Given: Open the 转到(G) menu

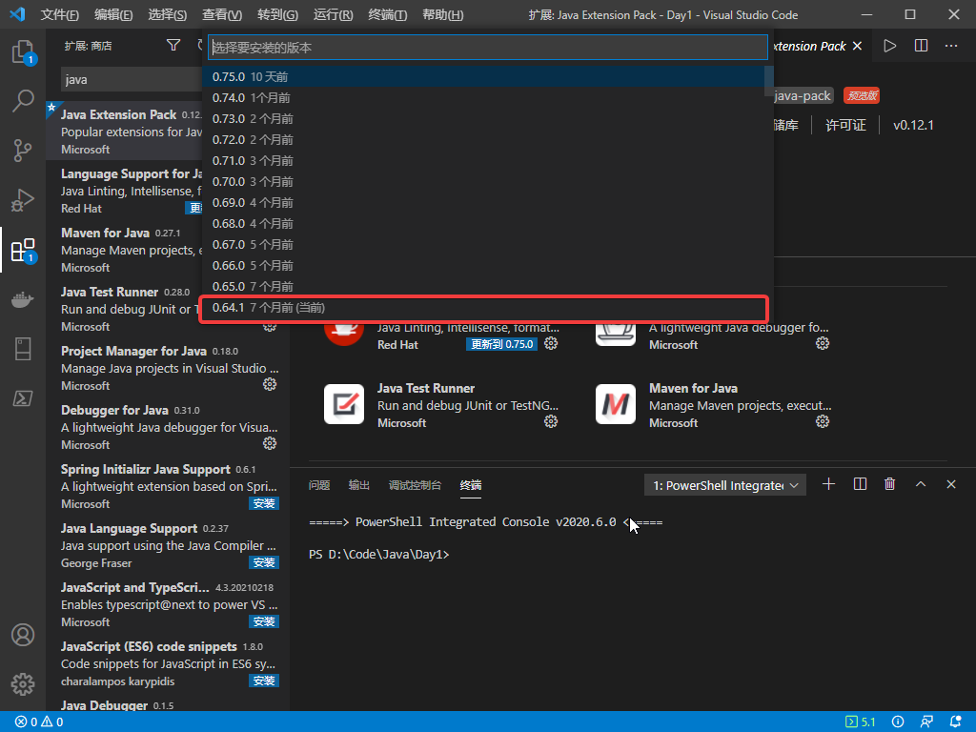Looking at the screenshot, I should coord(277,14).
